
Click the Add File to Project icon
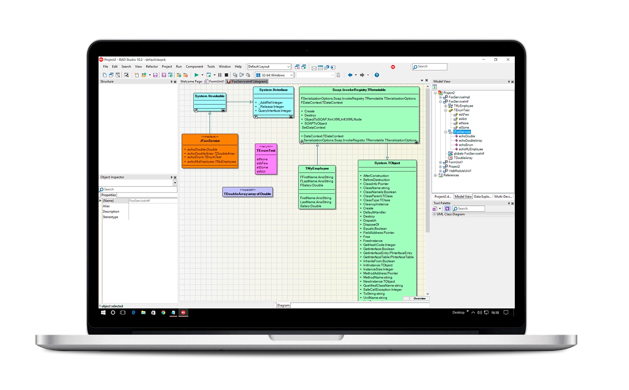179,75
